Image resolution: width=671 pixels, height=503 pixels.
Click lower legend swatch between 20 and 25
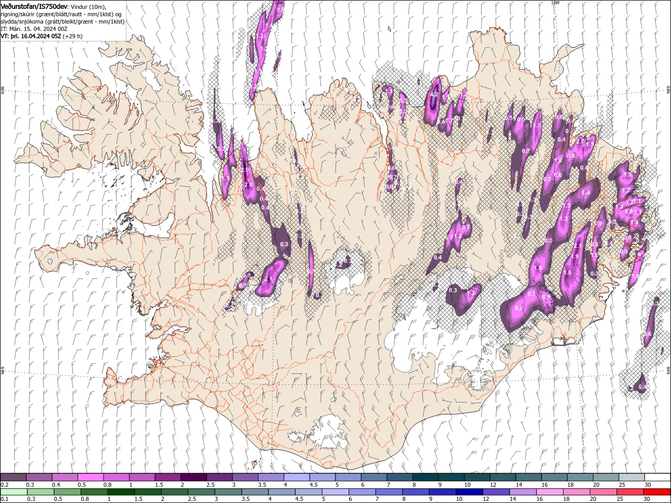tap(603, 492)
